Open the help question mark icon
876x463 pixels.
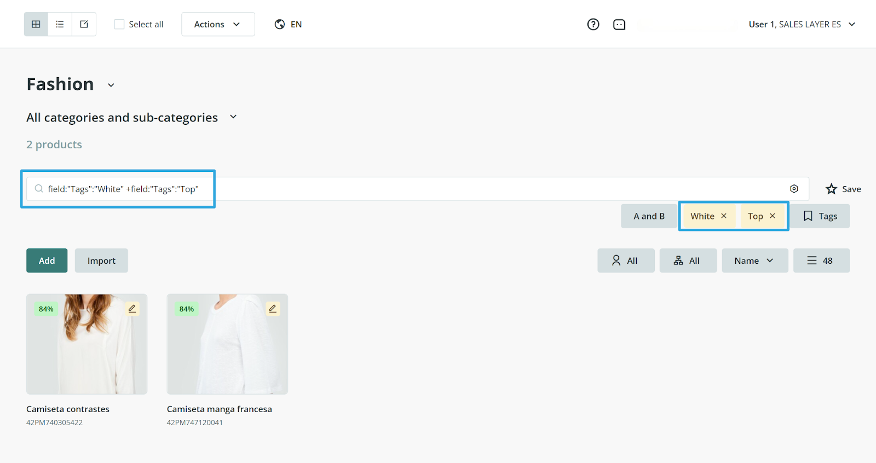pos(593,24)
